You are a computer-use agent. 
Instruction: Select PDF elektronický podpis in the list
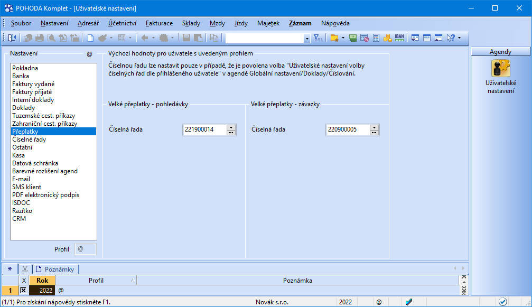click(x=53, y=195)
